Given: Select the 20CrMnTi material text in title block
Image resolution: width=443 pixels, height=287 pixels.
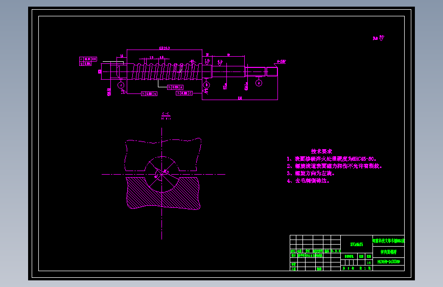Looking at the screenshot, I should click(x=357, y=244).
